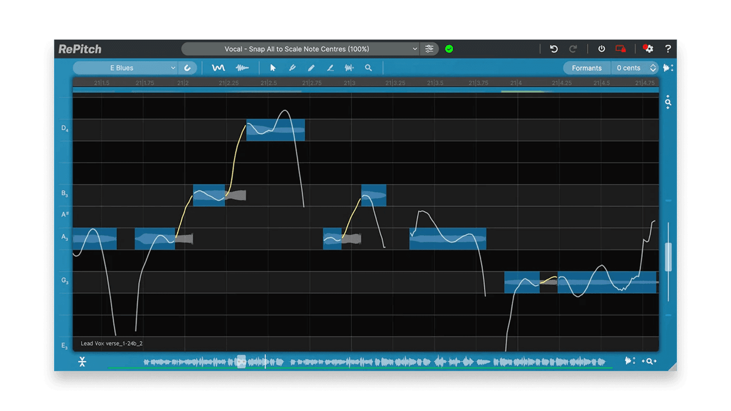
Task: Toggle the power bypass button
Action: click(x=602, y=49)
